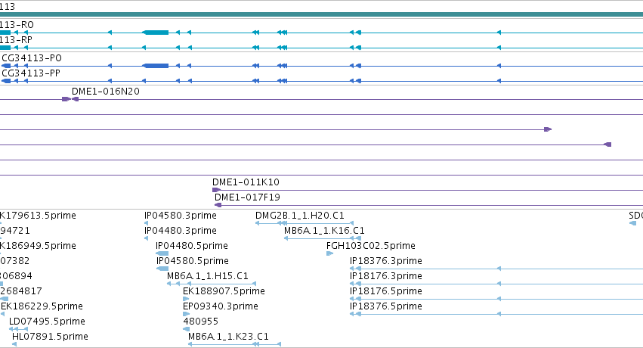Click the DME1-017F19 purple arrow glyph
The width and height of the screenshot is (643, 348).
click(x=218, y=205)
